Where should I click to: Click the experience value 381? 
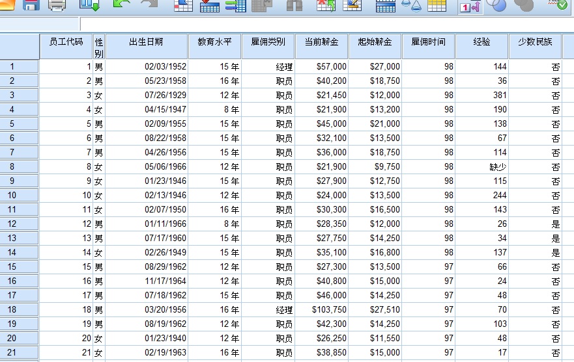pyautogui.click(x=481, y=96)
